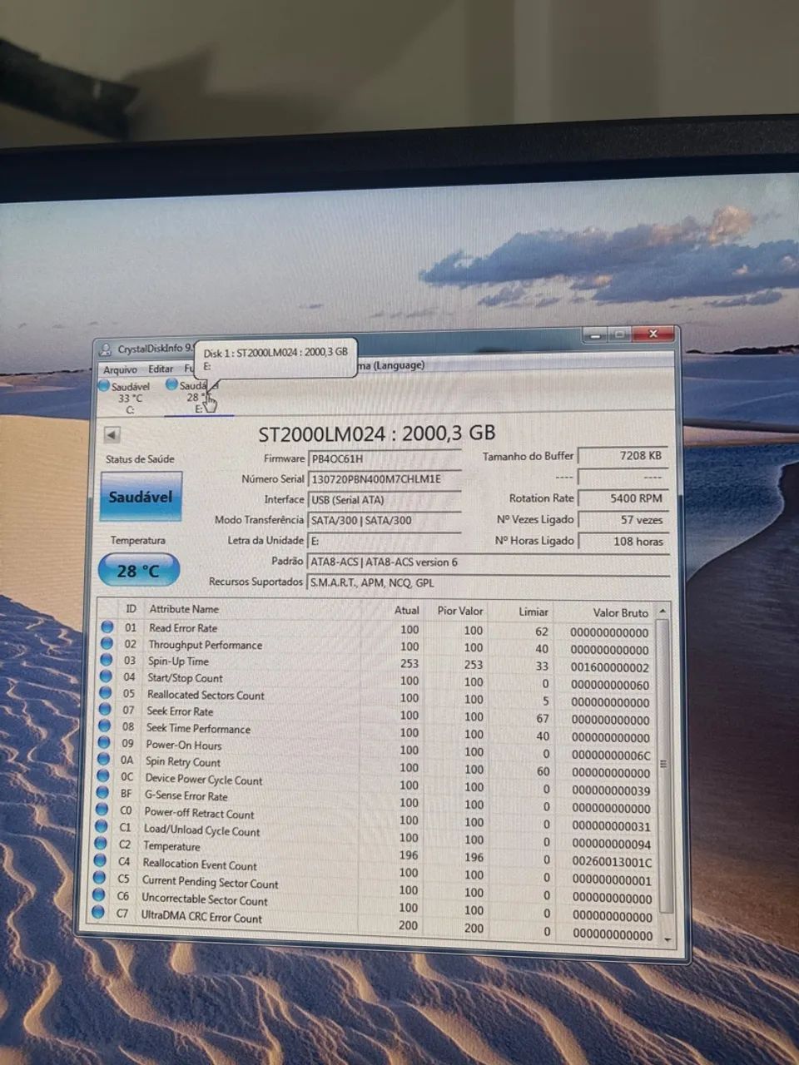Image resolution: width=799 pixels, height=1065 pixels.
Task: Click the attribute list scroll up arrow
Action: [x=663, y=612]
